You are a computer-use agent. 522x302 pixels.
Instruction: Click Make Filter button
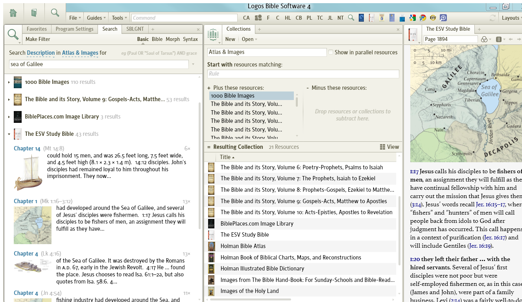[x=38, y=39]
